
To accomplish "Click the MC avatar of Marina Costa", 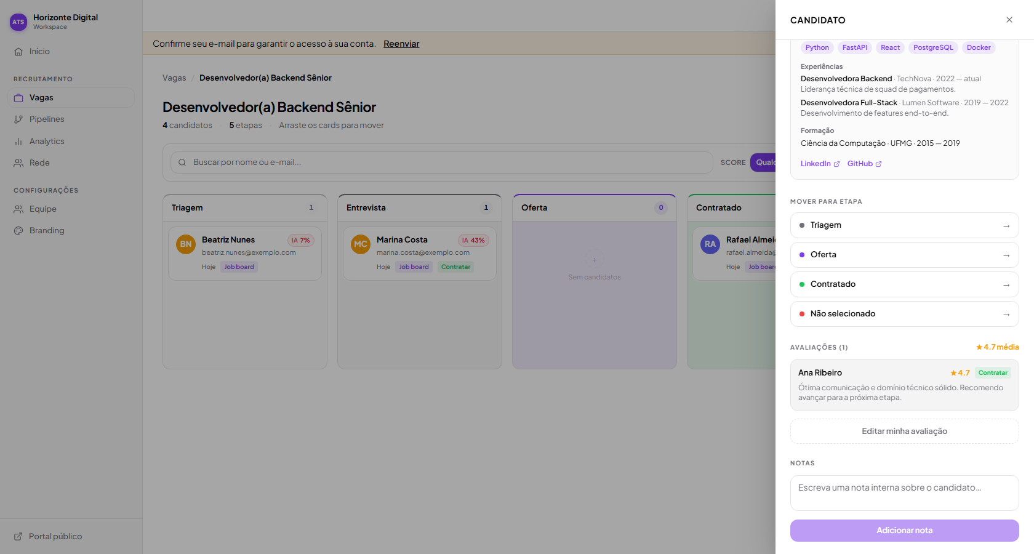I will (x=361, y=244).
